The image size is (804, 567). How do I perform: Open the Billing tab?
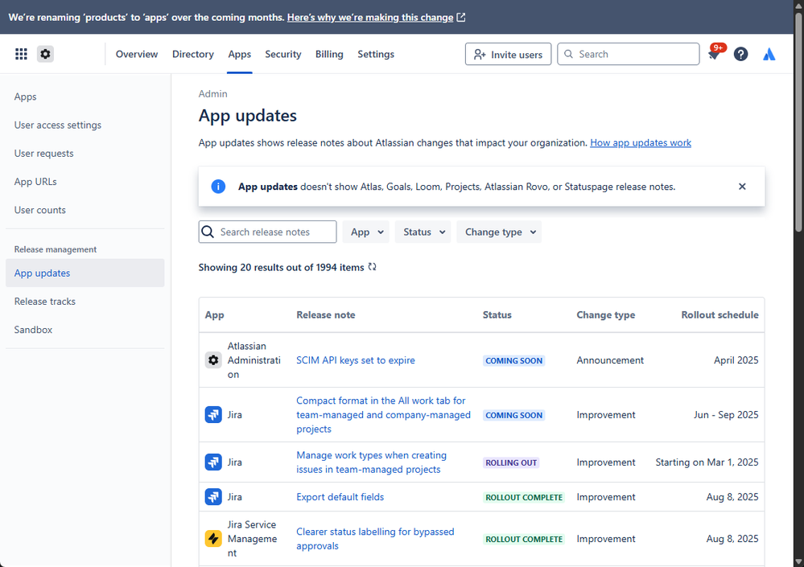click(329, 54)
